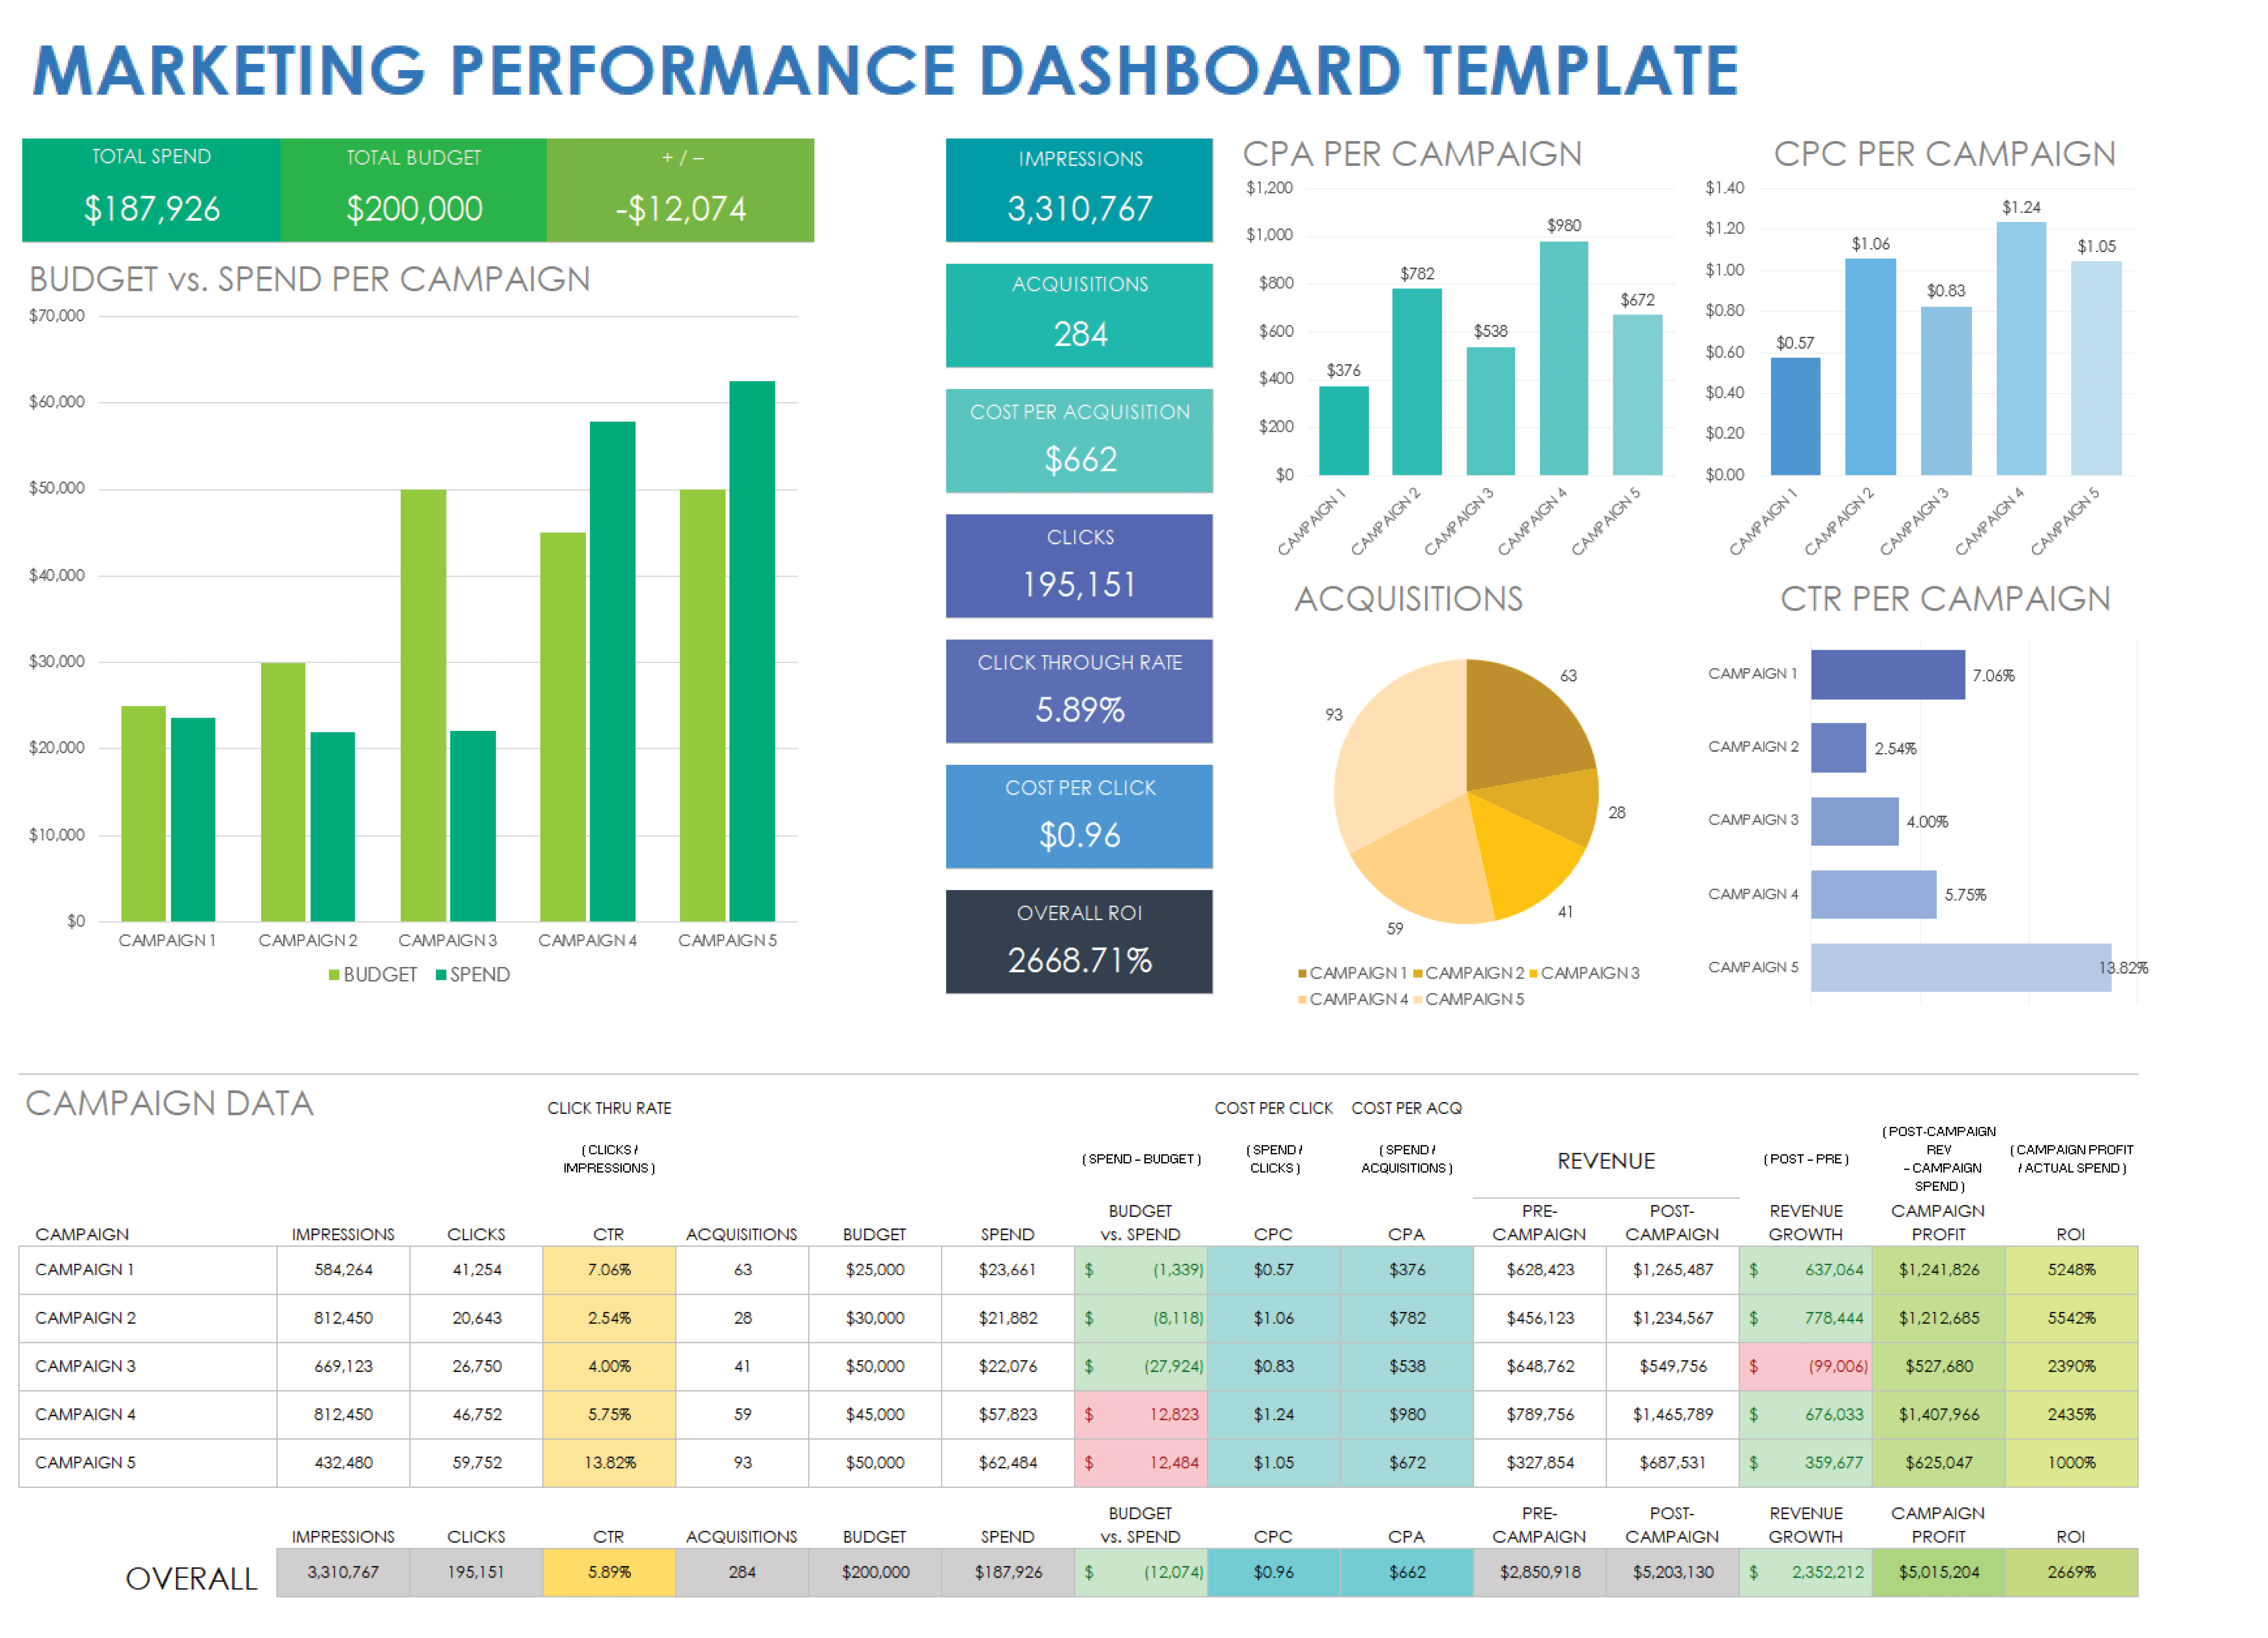This screenshot has height=1638, width=2268.
Task: Click the impressions cell '584,264'
Action: click(x=343, y=1270)
